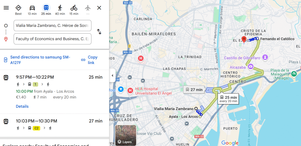Swap origin and destination
The width and height of the screenshot is (301, 146).
click(99, 32)
